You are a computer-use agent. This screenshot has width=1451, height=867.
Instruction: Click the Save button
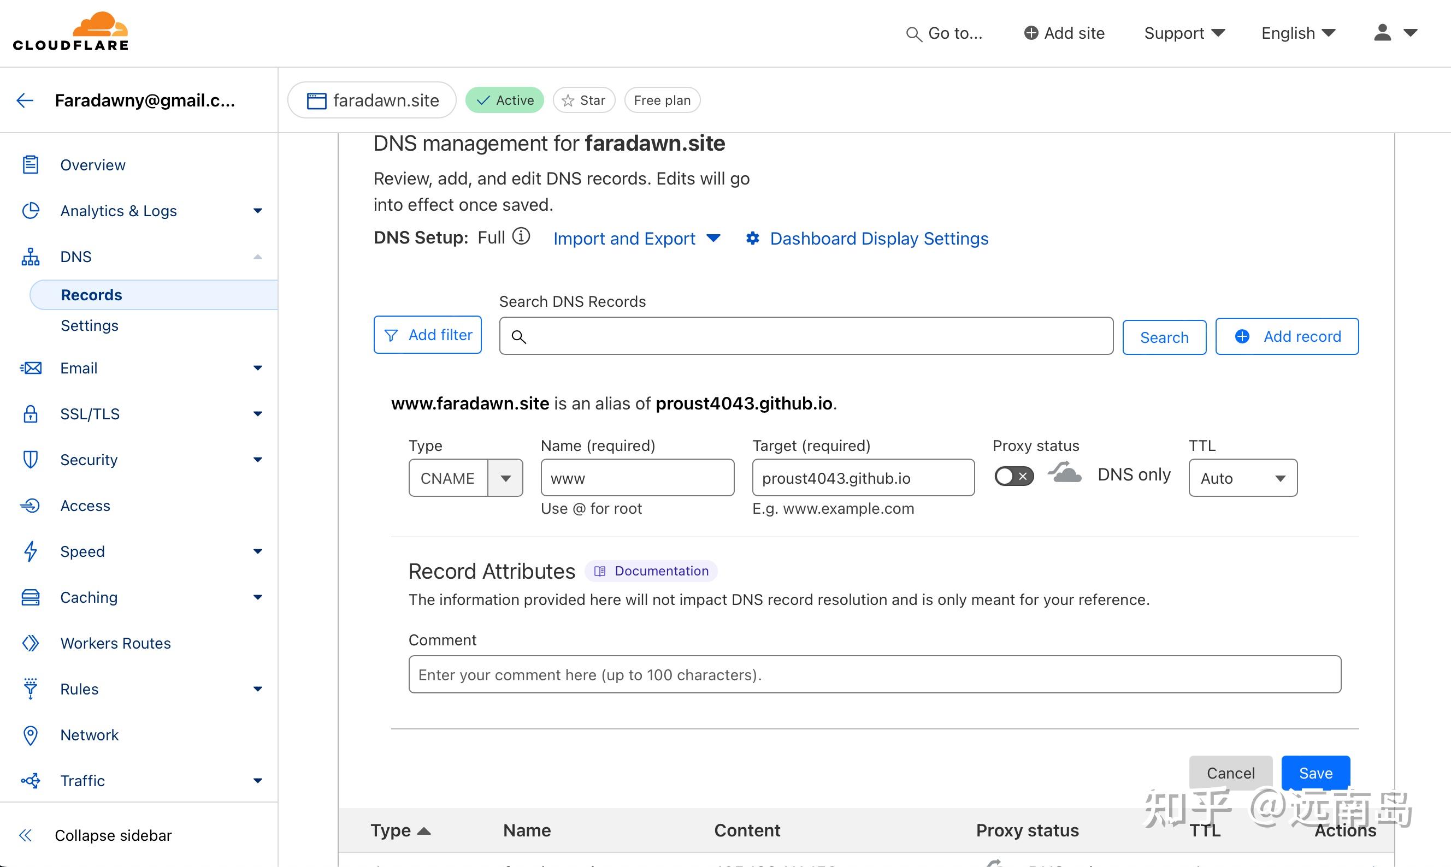[x=1316, y=773]
